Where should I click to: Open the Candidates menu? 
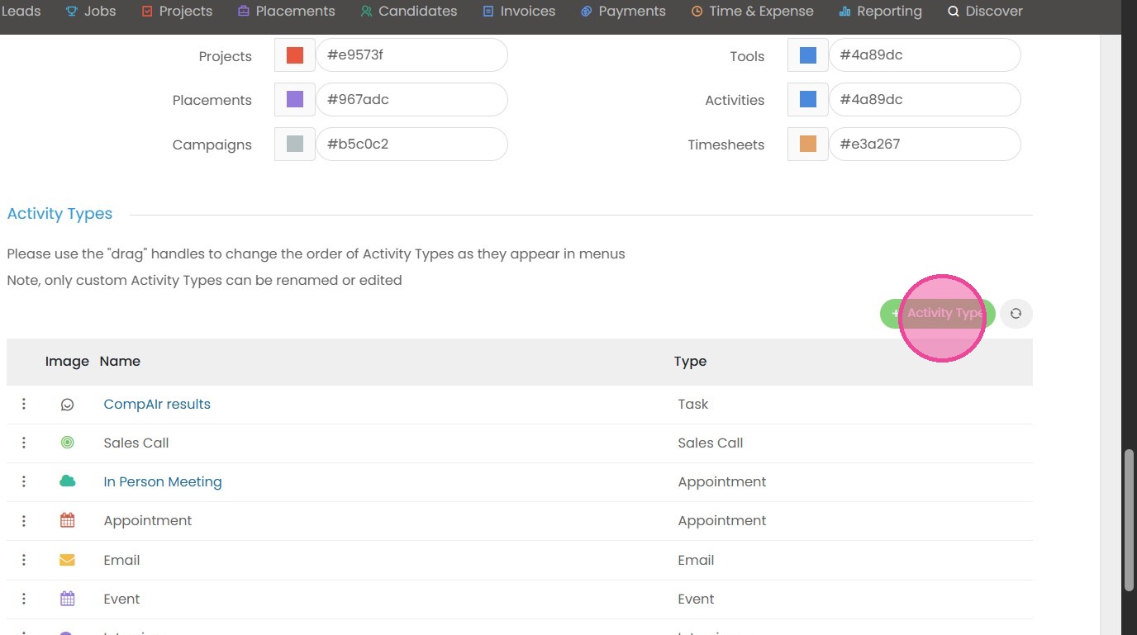click(409, 12)
